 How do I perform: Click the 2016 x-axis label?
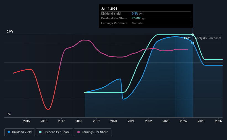44,121
